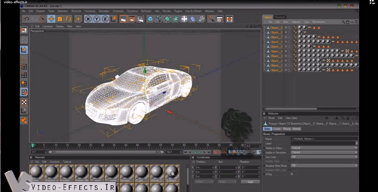378x192 pixels.
Task: Toggle the X-Ray checkbox
Action: point(292,174)
